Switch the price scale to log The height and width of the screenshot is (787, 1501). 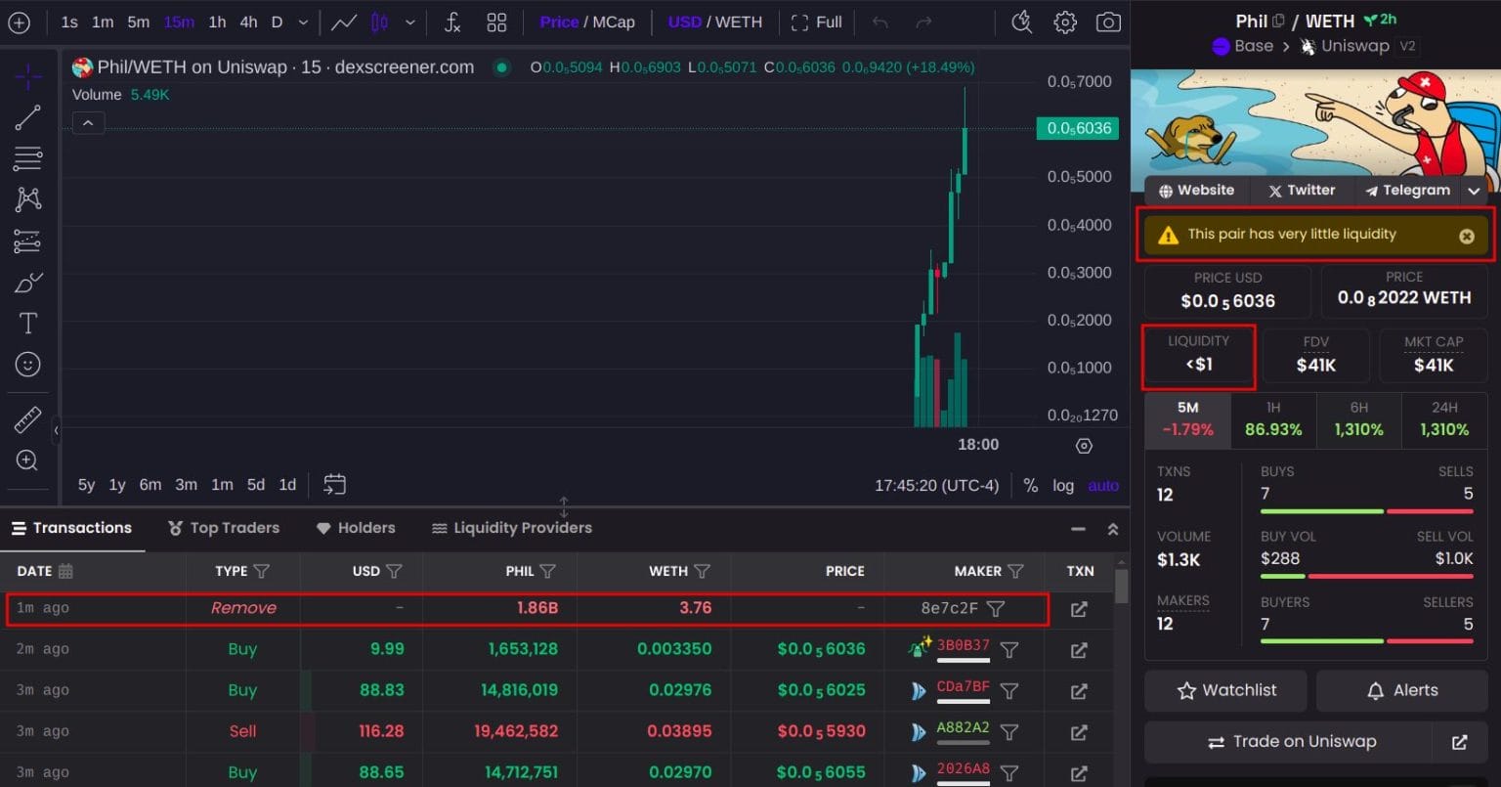click(1063, 485)
